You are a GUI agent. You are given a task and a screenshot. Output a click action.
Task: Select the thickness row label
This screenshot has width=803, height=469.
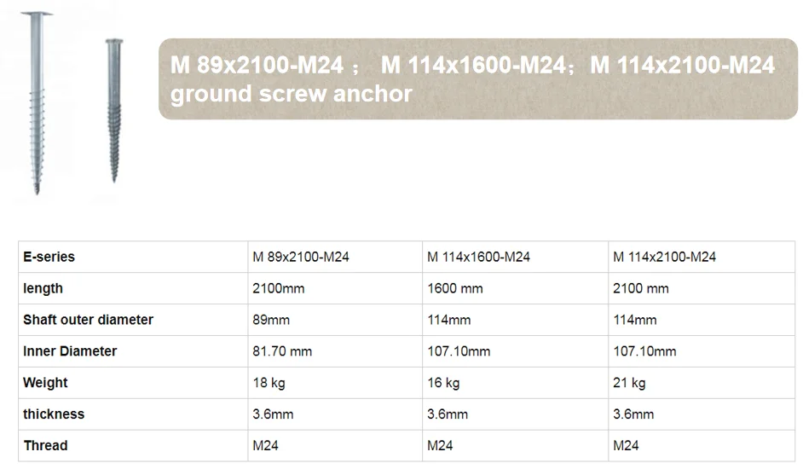54,414
